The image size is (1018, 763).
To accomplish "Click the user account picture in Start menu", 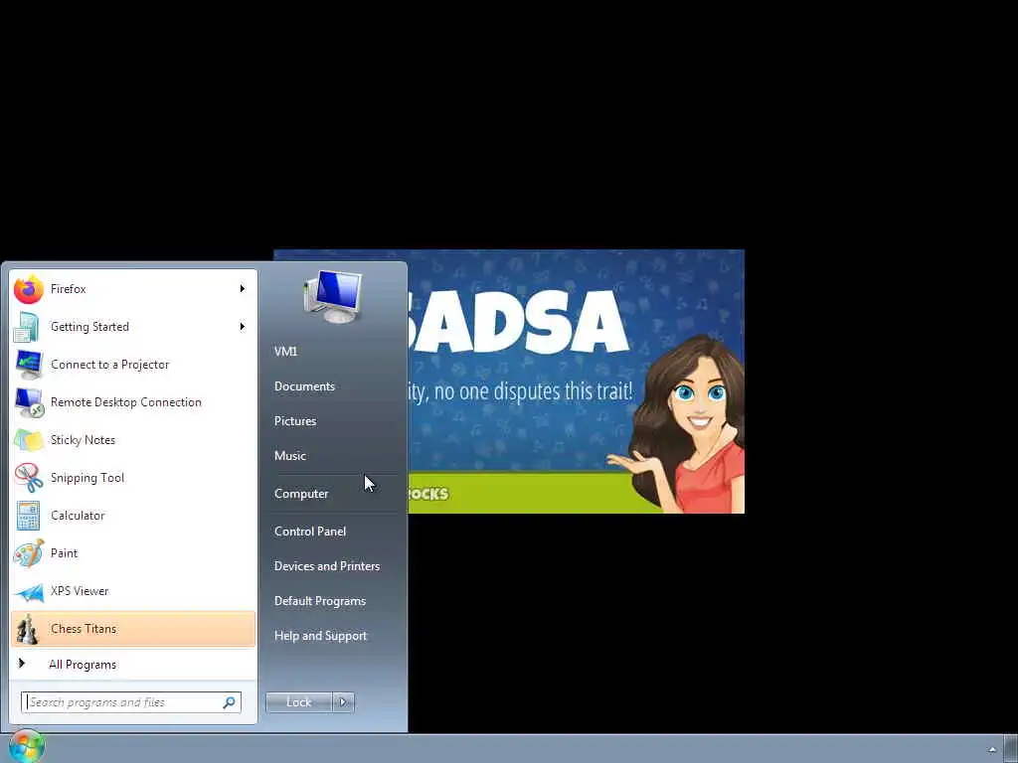I will [x=333, y=297].
